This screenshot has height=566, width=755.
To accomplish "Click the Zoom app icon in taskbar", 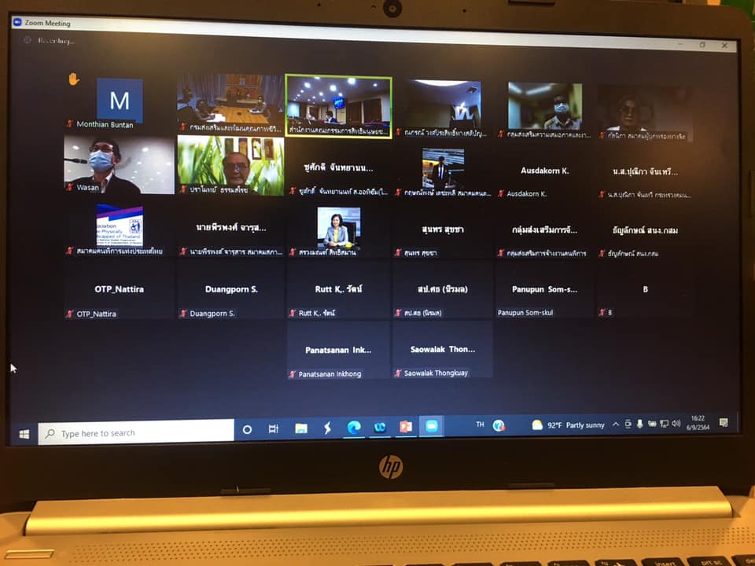I will click(x=431, y=425).
